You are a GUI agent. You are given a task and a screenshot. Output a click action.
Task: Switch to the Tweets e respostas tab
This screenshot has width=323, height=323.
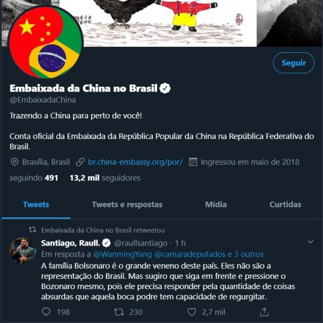[x=127, y=205]
